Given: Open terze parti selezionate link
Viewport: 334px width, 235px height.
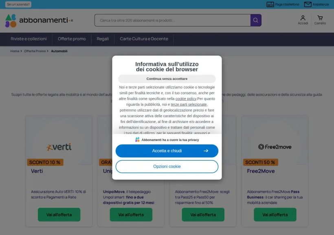Looking at the screenshot, I should [189, 104].
